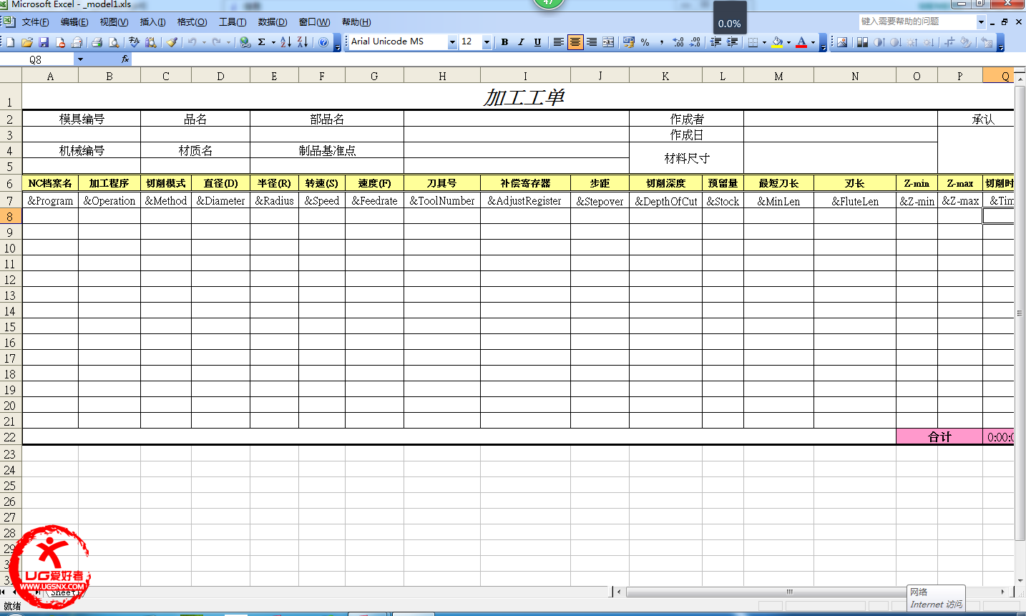
Task: Sort descending Z to A
Action: pyautogui.click(x=303, y=42)
